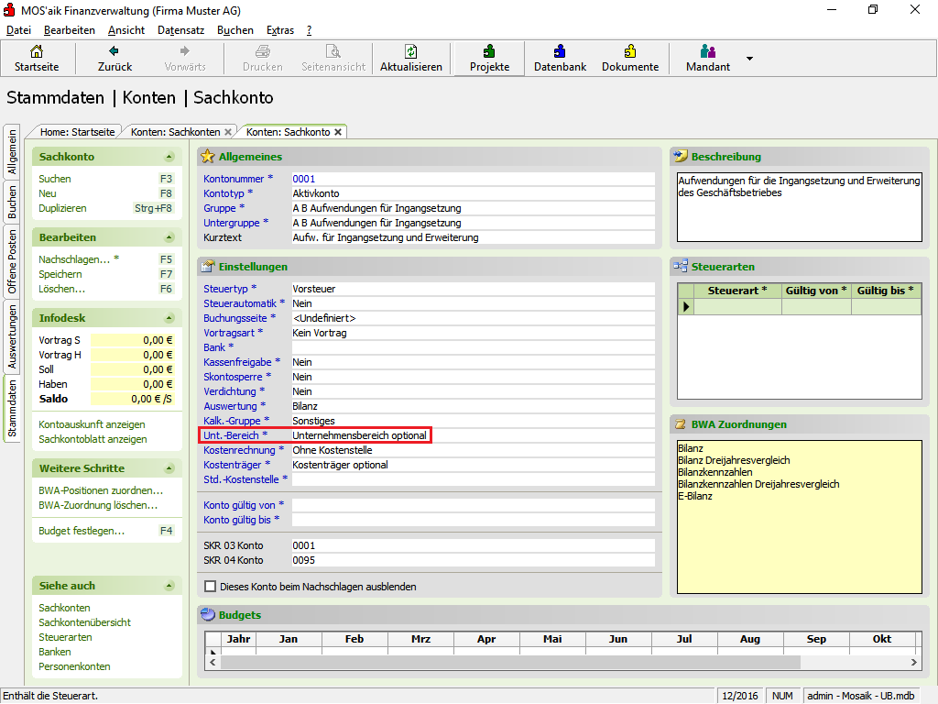Click the Budgets scroll left arrow
The height and width of the screenshot is (704, 938).
point(213,662)
